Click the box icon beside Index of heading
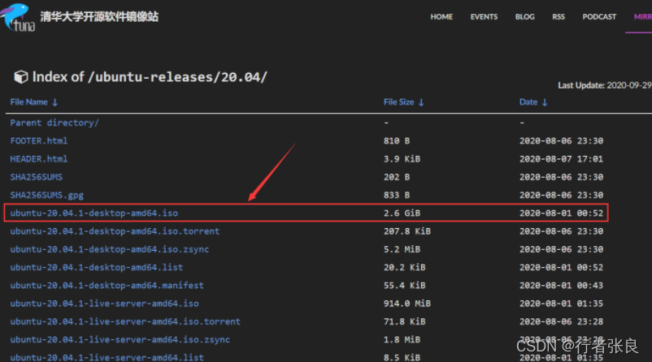652x362 pixels. 21,77
